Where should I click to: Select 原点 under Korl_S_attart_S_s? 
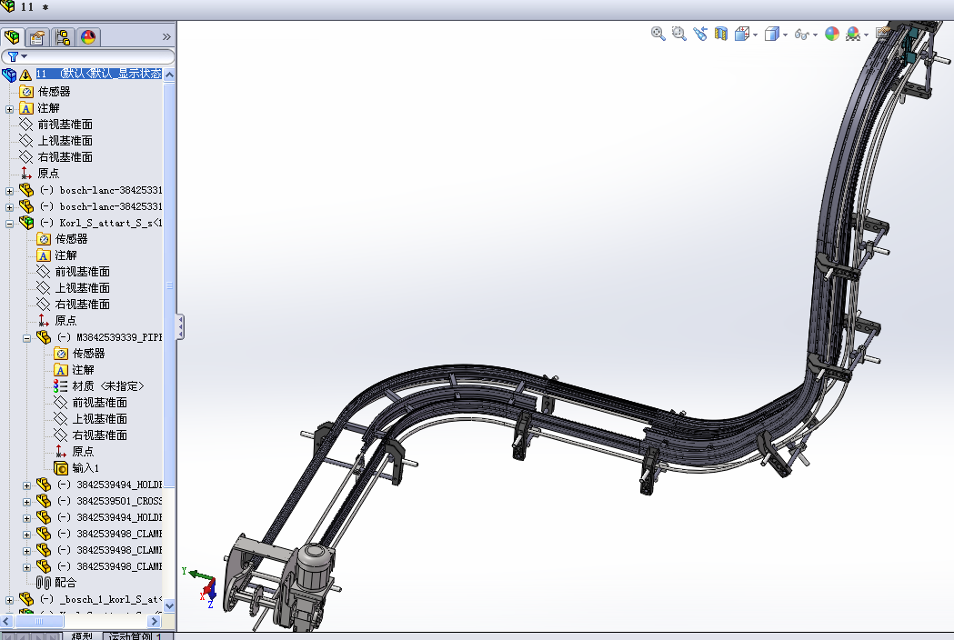pos(65,321)
